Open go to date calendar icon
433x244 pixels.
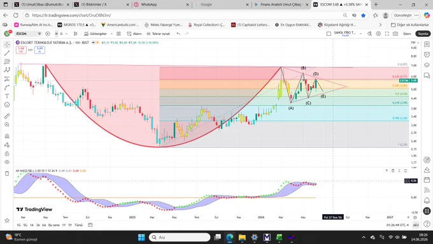90,226
